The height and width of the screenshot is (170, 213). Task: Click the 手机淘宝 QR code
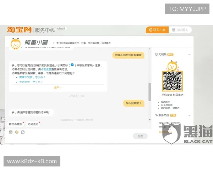point(172,81)
